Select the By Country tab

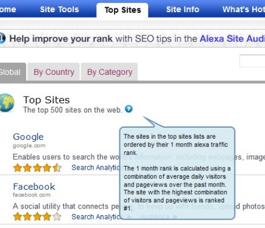pos(54,72)
